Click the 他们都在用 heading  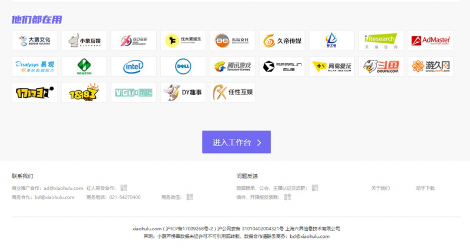point(36,20)
